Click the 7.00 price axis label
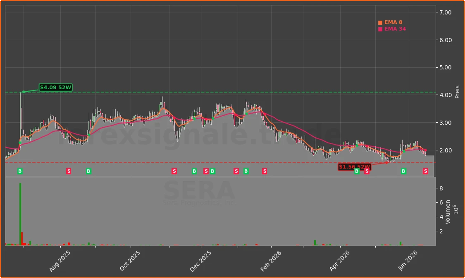465x278 pixels. 446,12
